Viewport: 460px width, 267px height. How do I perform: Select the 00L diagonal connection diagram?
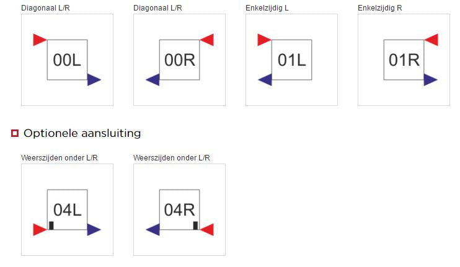click(67, 60)
